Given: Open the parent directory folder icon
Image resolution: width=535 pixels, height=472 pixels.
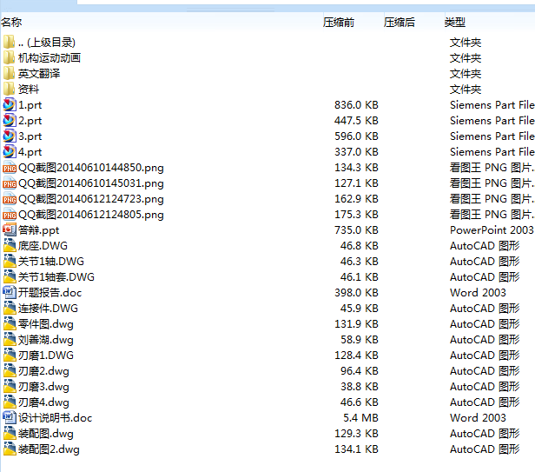Looking at the screenshot, I should (10, 42).
